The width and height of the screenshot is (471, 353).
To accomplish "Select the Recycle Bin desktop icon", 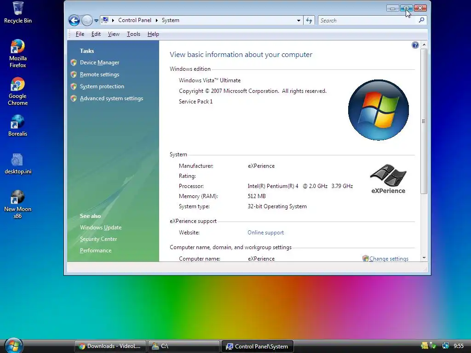I will 18,12.
